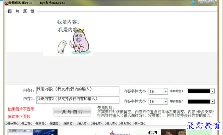Click the 图片属性 group label
This screenshot has height=135, width=223.
pos(21,11)
